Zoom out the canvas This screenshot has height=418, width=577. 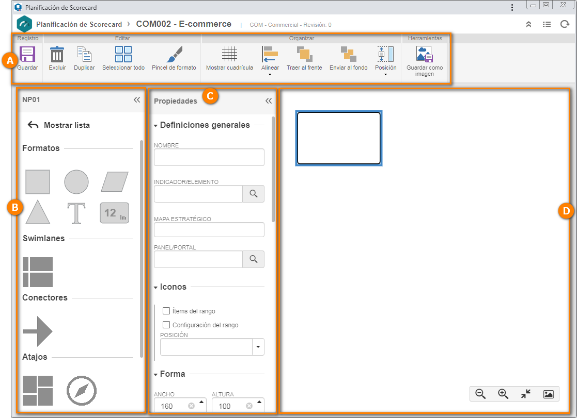480,394
